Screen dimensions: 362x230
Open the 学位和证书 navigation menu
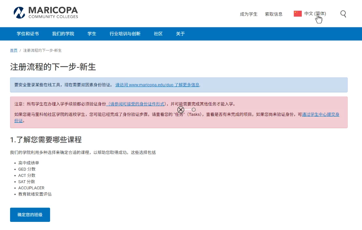point(28,34)
